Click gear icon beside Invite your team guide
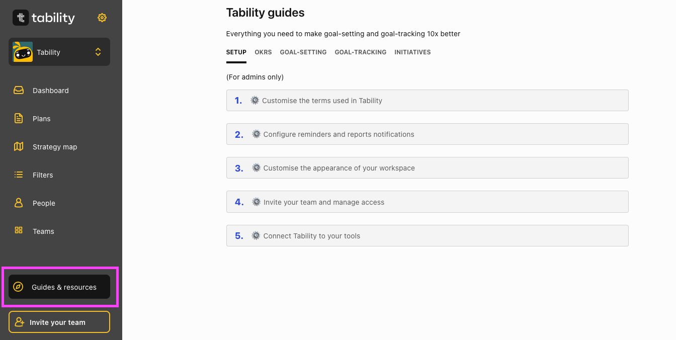 point(257,202)
